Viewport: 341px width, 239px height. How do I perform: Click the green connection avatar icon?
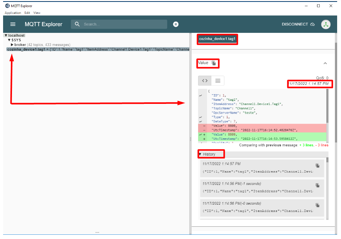coord(326,24)
